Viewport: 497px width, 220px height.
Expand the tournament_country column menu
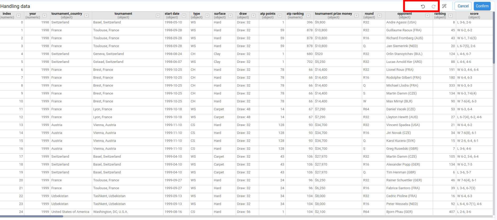pyautogui.click(x=86, y=16)
